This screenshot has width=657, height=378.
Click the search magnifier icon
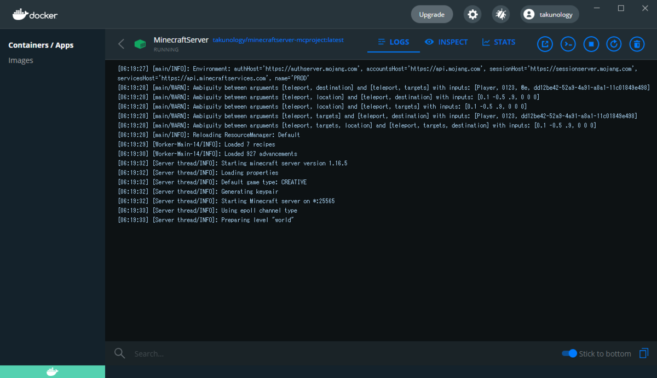[x=119, y=353]
